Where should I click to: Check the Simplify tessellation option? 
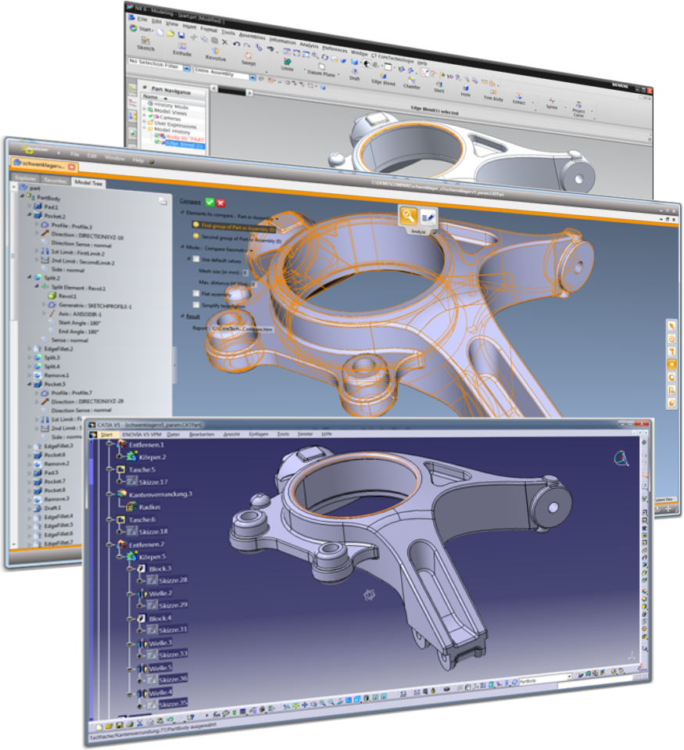pos(195,304)
